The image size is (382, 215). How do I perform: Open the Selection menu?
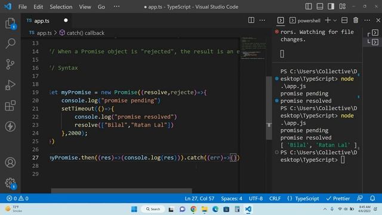point(61,7)
